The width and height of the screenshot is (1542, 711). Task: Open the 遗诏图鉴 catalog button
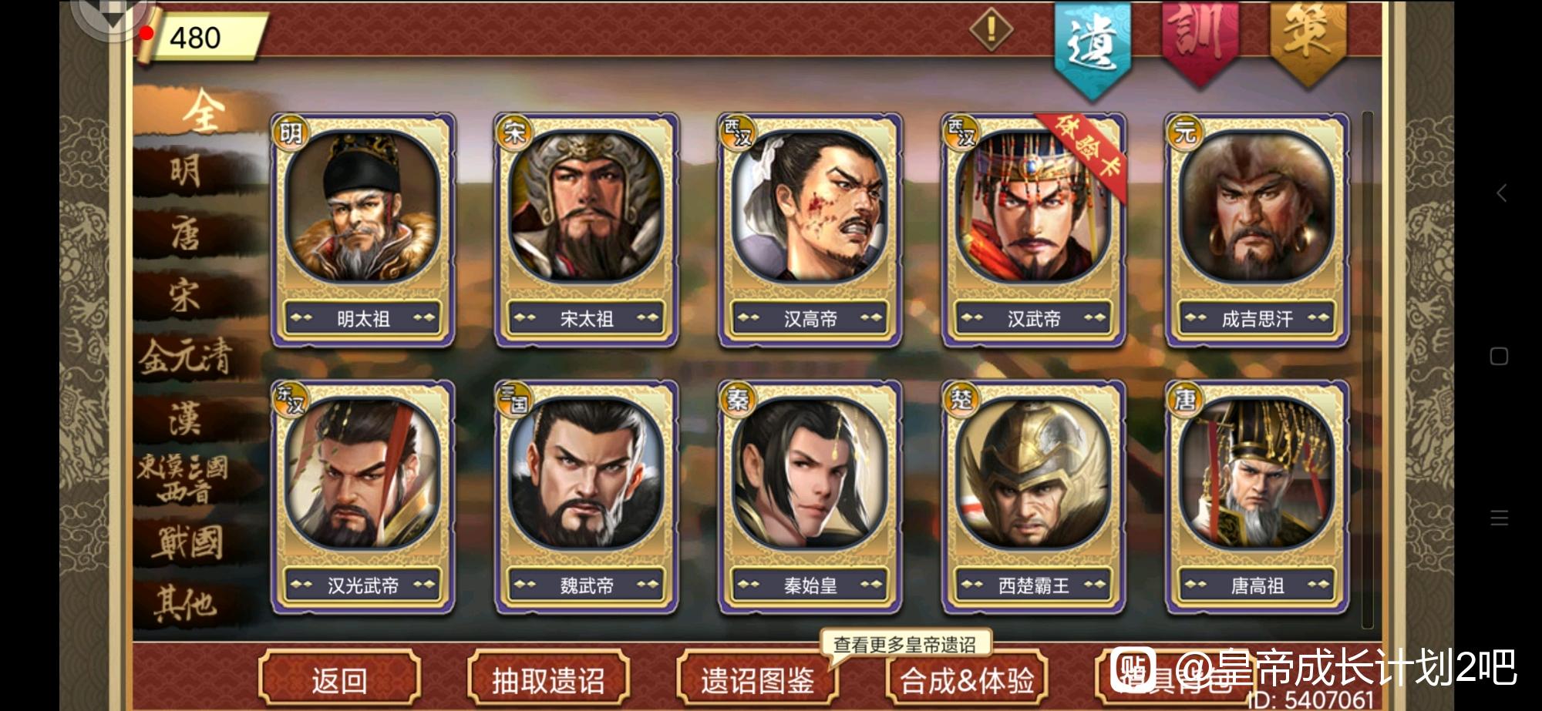click(757, 679)
